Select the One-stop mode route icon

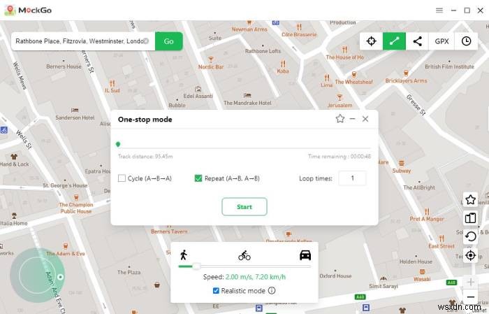point(394,41)
